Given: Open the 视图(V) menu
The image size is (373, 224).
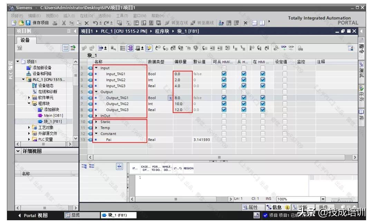Looking at the screenshot, I should (x=52, y=16).
